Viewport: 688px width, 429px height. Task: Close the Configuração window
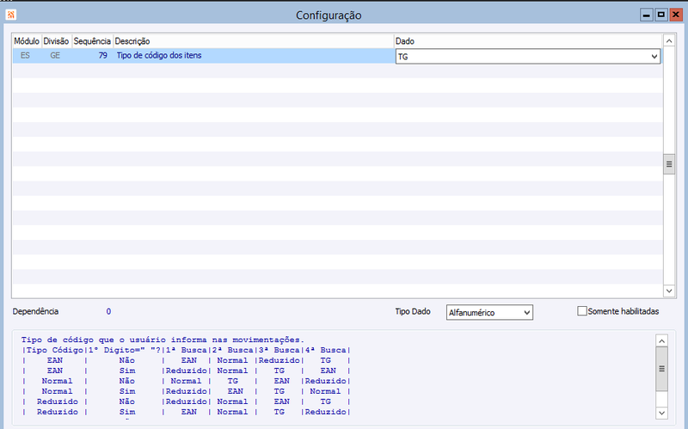tap(675, 15)
